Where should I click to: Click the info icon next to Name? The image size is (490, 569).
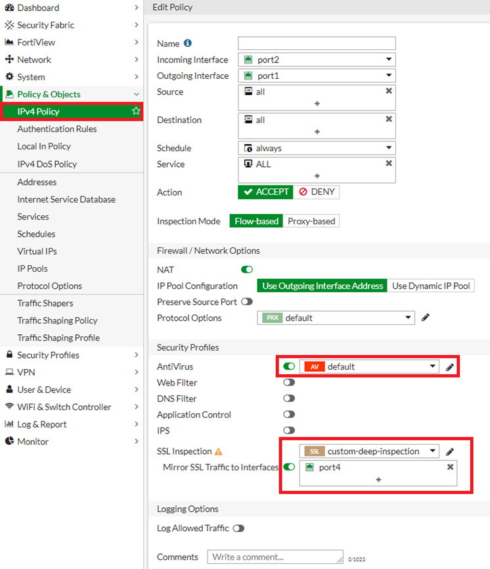point(188,43)
